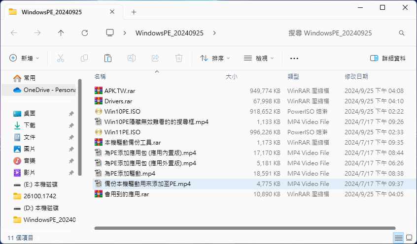Open OneDrive - Personal in sidebar
The height and width of the screenshot is (244, 417).
[x=38, y=90]
